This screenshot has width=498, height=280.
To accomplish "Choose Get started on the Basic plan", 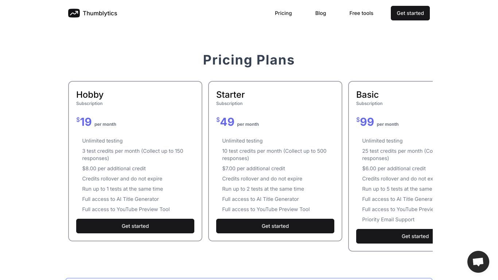I will tap(394, 236).
